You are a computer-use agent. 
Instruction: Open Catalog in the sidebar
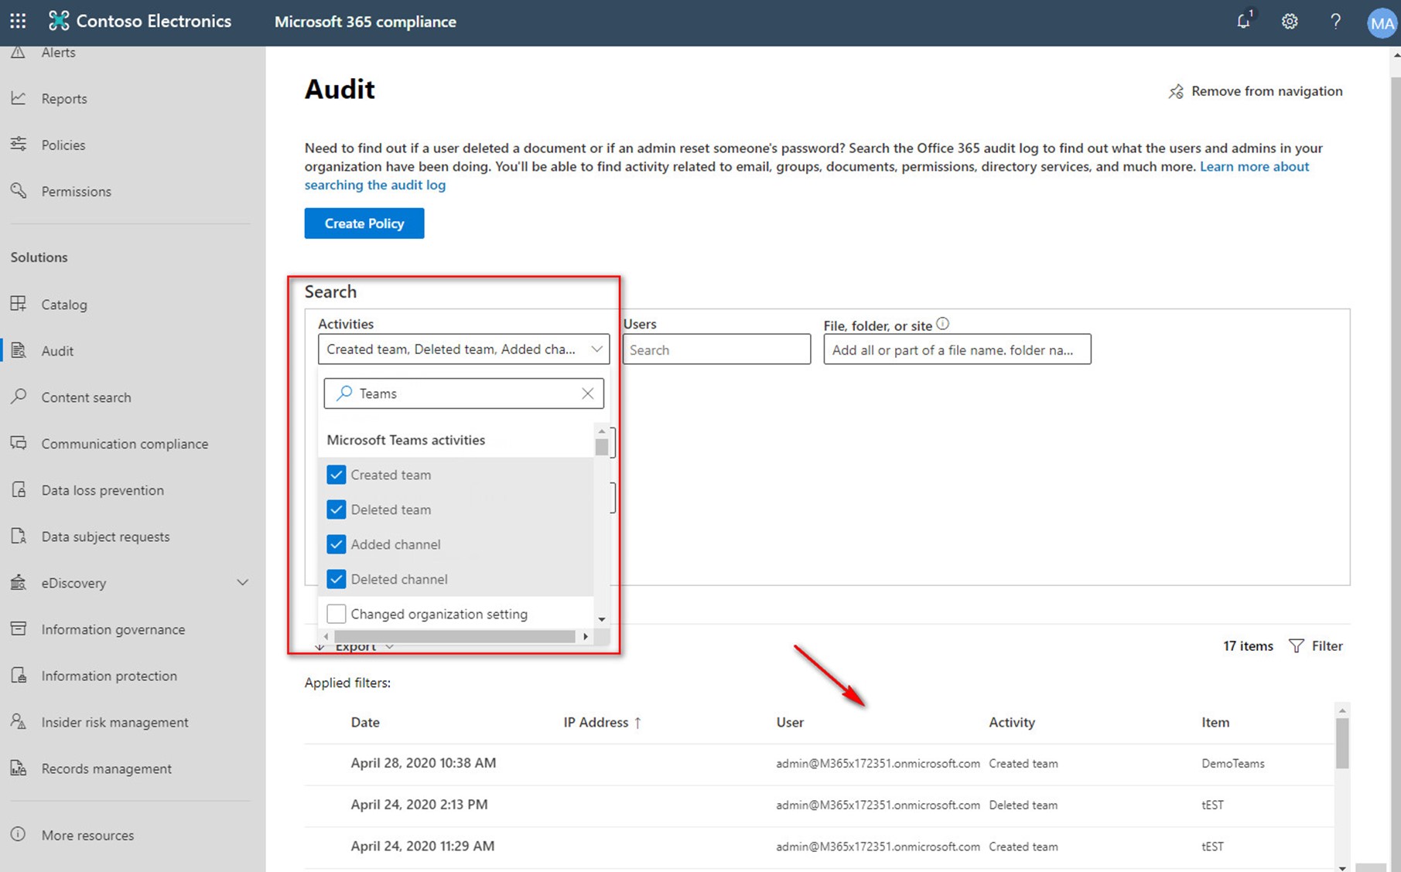(64, 305)
